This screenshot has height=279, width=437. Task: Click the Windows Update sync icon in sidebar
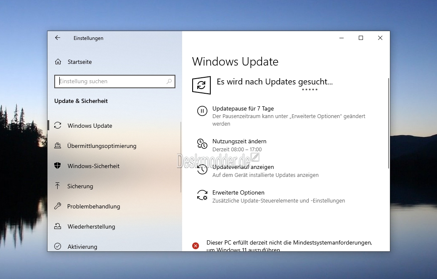click(x=58, y=125)
